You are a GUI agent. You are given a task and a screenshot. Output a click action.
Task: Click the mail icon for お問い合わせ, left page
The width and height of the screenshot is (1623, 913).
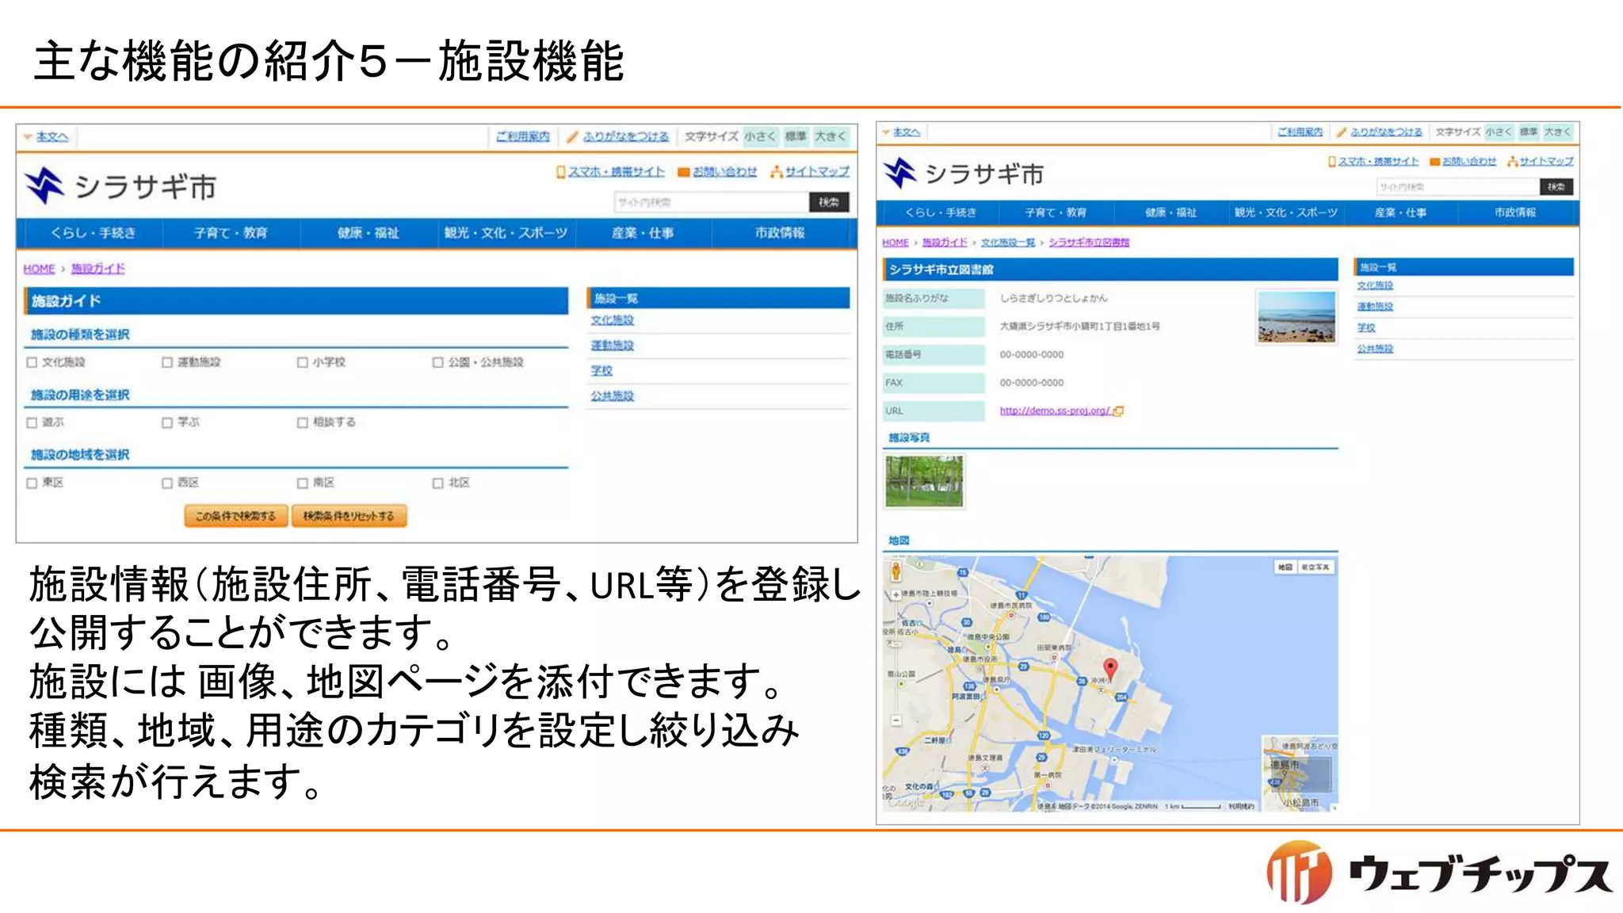[x=683, y=172]
